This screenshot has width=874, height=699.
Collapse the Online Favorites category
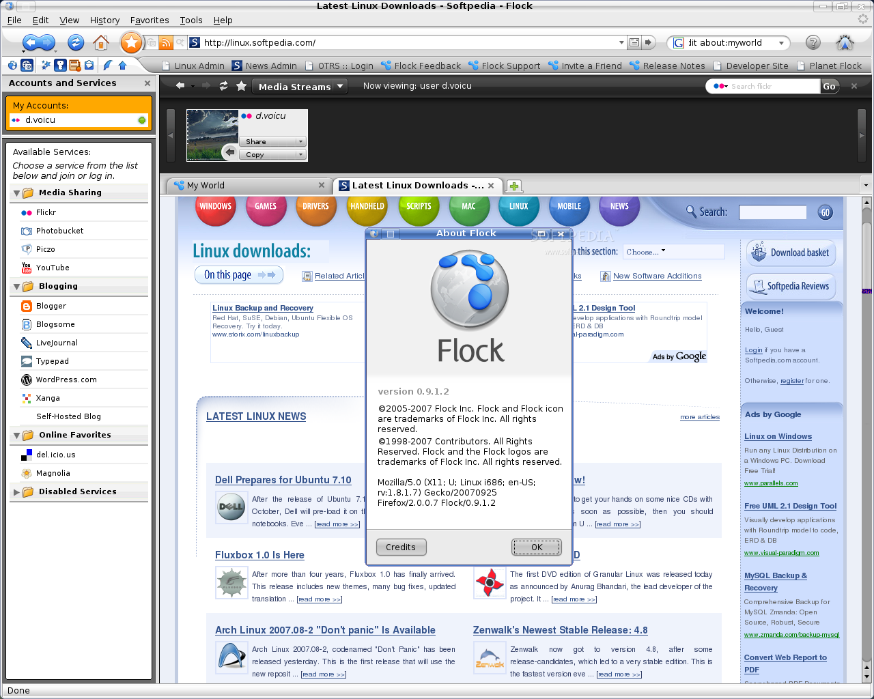coord(16,436)
